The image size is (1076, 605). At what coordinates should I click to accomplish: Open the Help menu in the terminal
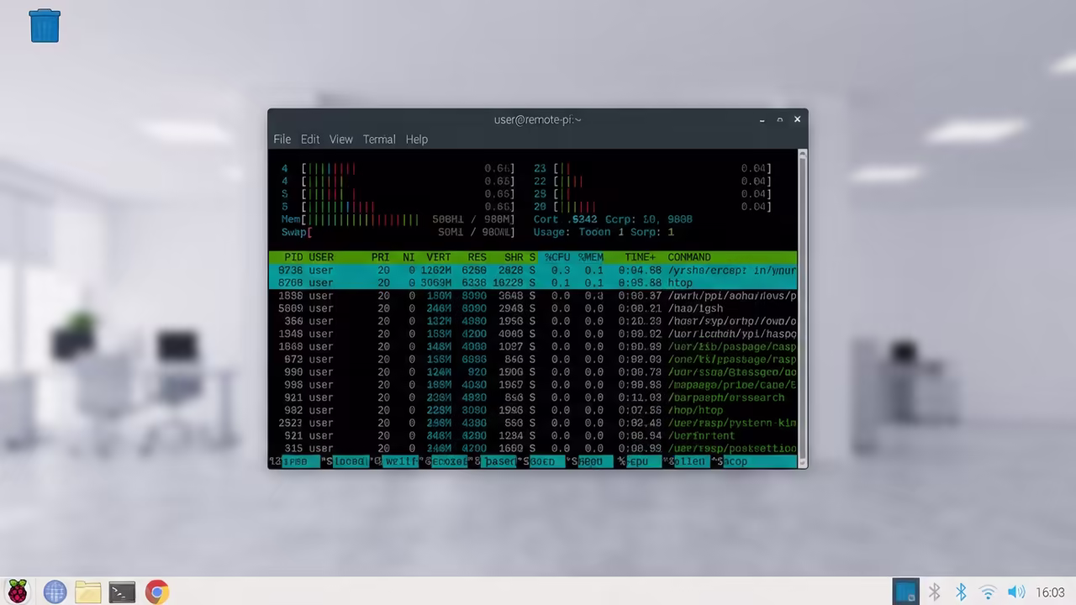pyautogui.click(x=416, y=139)
